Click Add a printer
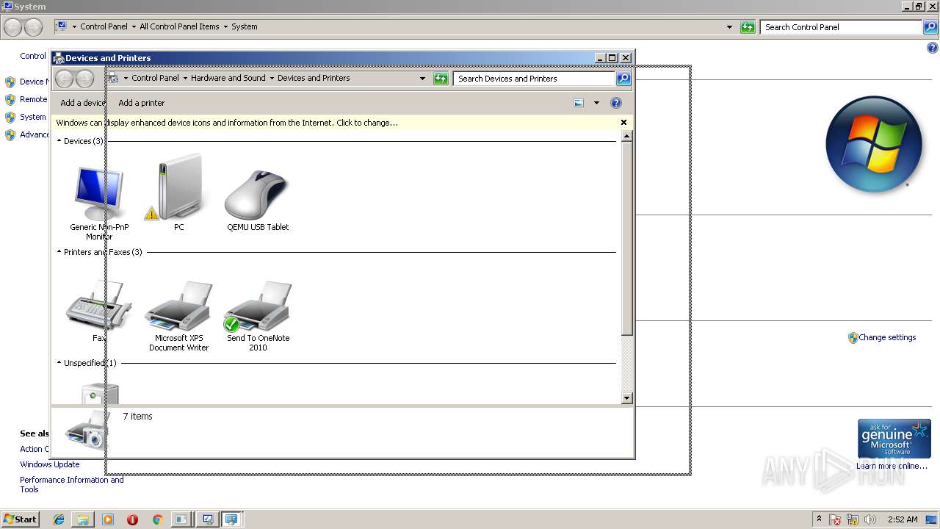Image resolution: width=940 pixels, height=529 pixels. [142, 103]
